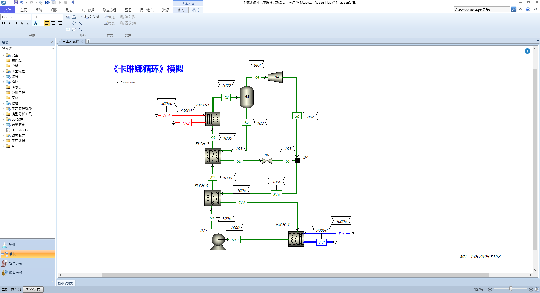Undo the last action in quick-access toolbar
The width and height of the screenshot is (540, 293).
click(x=22, y=2)
